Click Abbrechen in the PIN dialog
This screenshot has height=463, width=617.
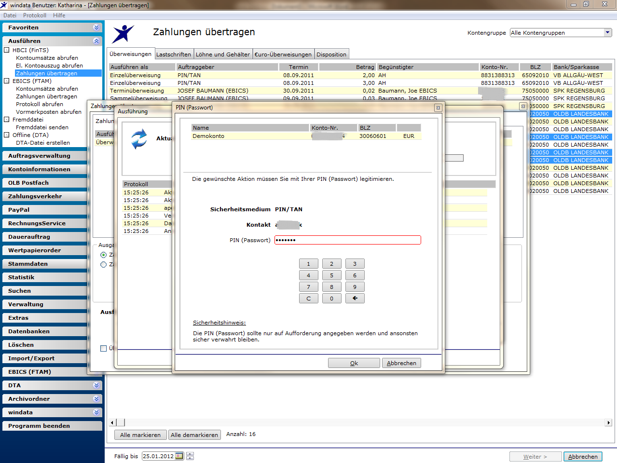coord(401,363)
